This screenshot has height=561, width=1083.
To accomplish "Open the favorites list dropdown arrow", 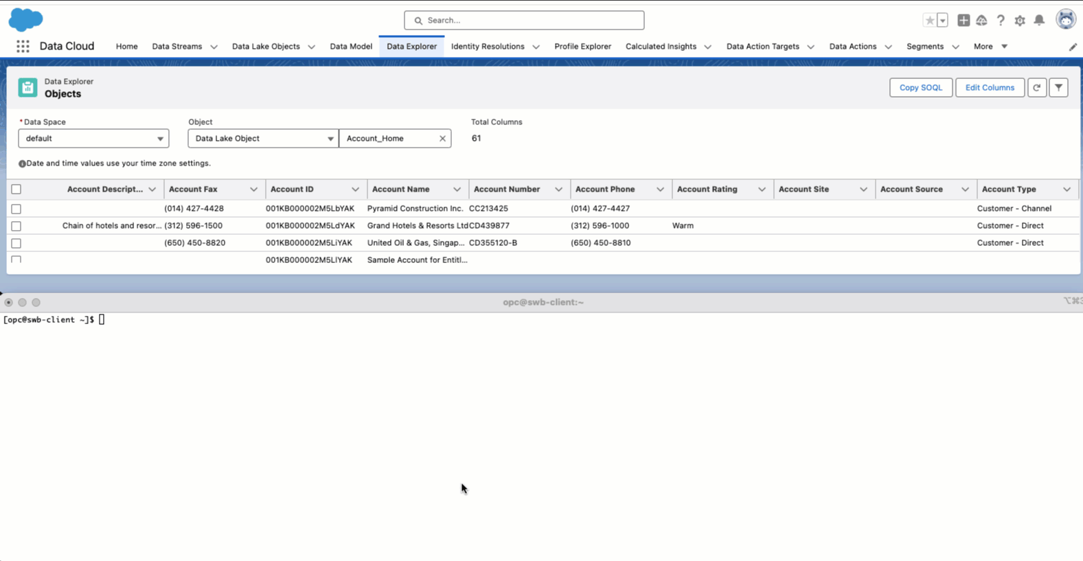I will tap(943, 21).
